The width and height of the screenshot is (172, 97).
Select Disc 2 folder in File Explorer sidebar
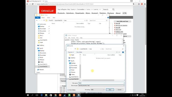(x=41, y=35)
